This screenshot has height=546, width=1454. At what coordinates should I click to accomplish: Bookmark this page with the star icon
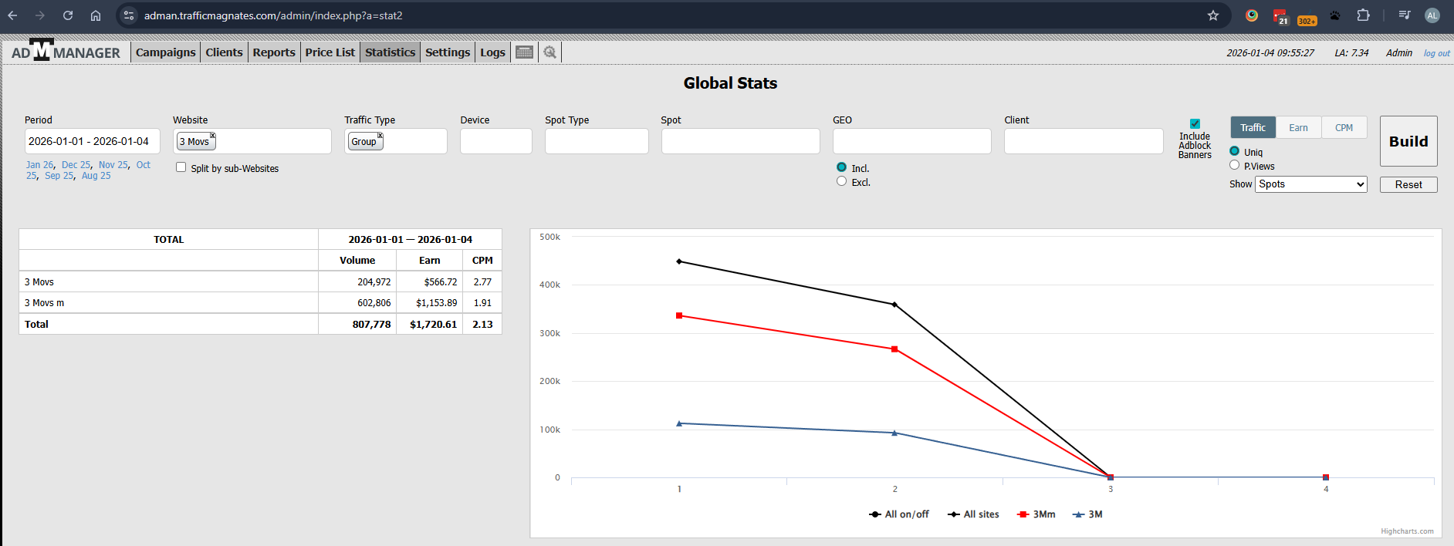pyautogui.click(x=1213, y=15)
